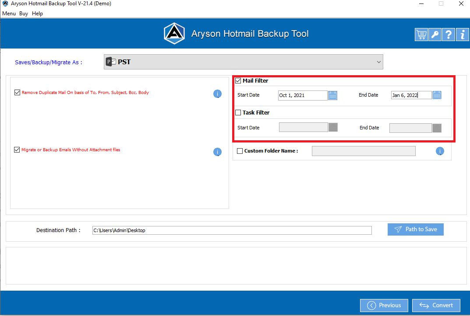Open the shopping cart buy icon
Image resolution: width=470 pixels, height=316 pixels.
pos(421,35)
